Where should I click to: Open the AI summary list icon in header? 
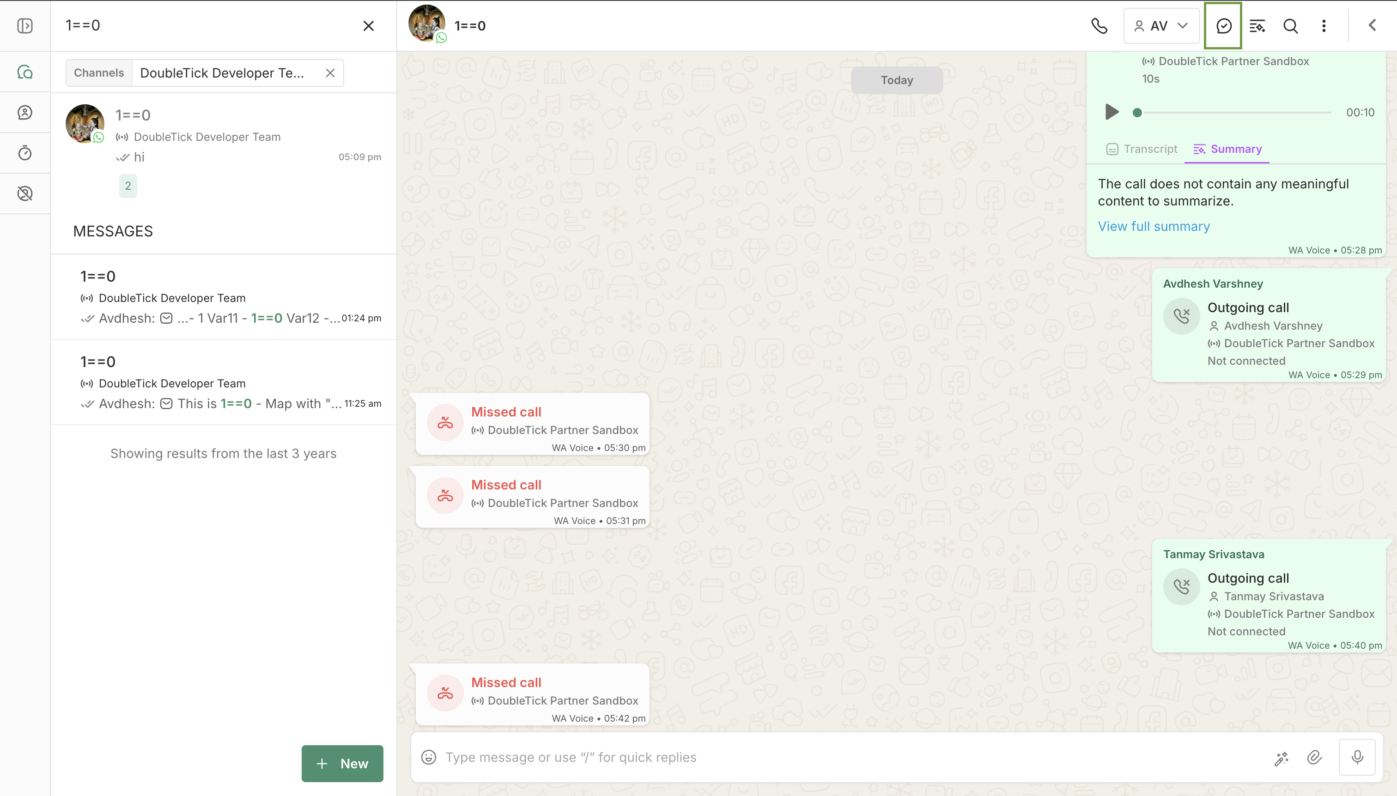(x=1257, y=26)
